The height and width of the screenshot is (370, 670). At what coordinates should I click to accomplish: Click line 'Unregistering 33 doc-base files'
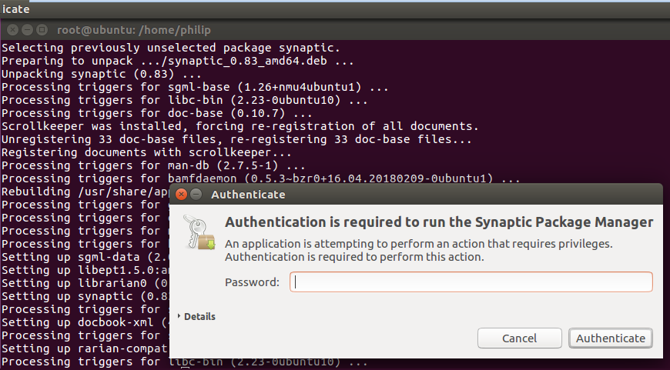(x=236, y=139)
